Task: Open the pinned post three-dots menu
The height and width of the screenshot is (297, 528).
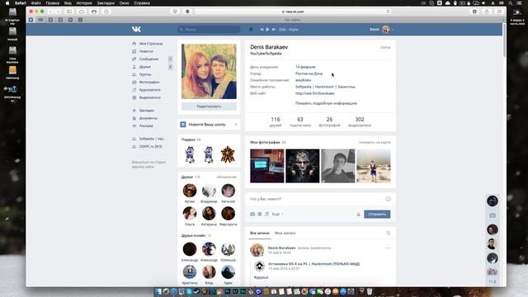Action: pyautogui.click(x=388, y=248)
